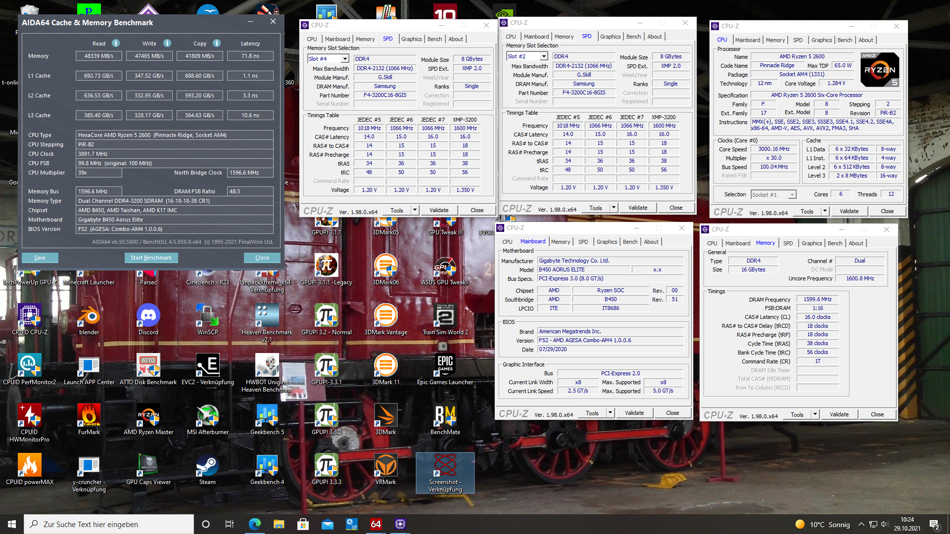Open GPU Caps Viewer shortcut
950x534 pixels.
[148, 469]
